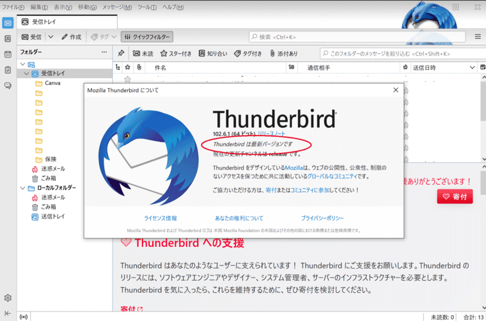Open the Mail space in sidebar
Viewport: 486px width, 321px height.
point(8,23)
